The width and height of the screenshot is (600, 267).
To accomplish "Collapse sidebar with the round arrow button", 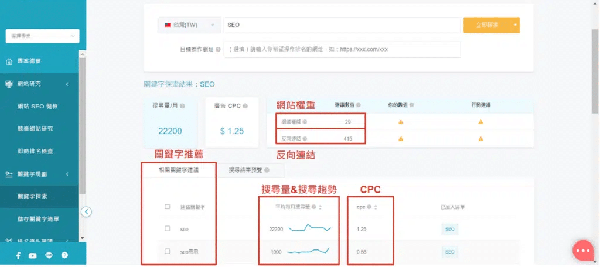I will (x=87, y=212).
